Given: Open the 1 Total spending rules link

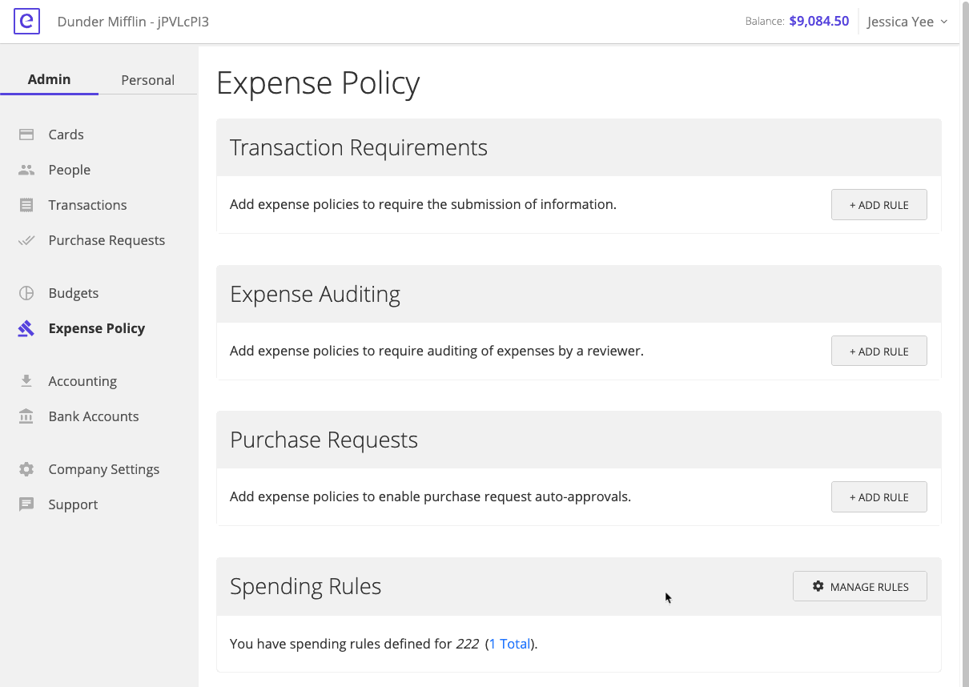Looking at the screenshot, I should [509, 644].
